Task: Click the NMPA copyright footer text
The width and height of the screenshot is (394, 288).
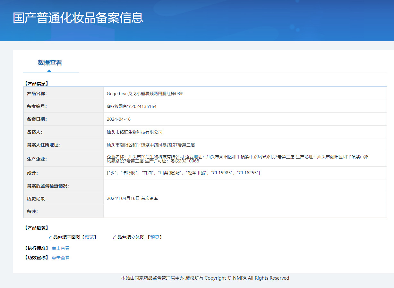Action: tap(205, 278)
